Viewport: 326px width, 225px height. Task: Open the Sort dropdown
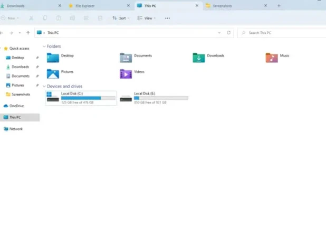point(121,18)
